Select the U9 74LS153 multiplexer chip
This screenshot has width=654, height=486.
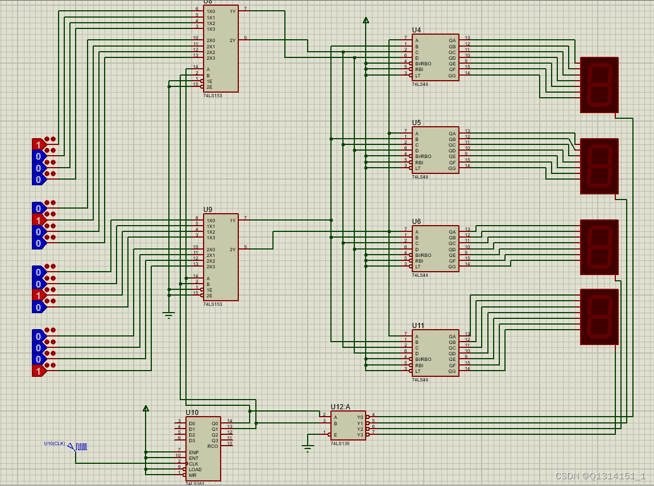(221, 257)
